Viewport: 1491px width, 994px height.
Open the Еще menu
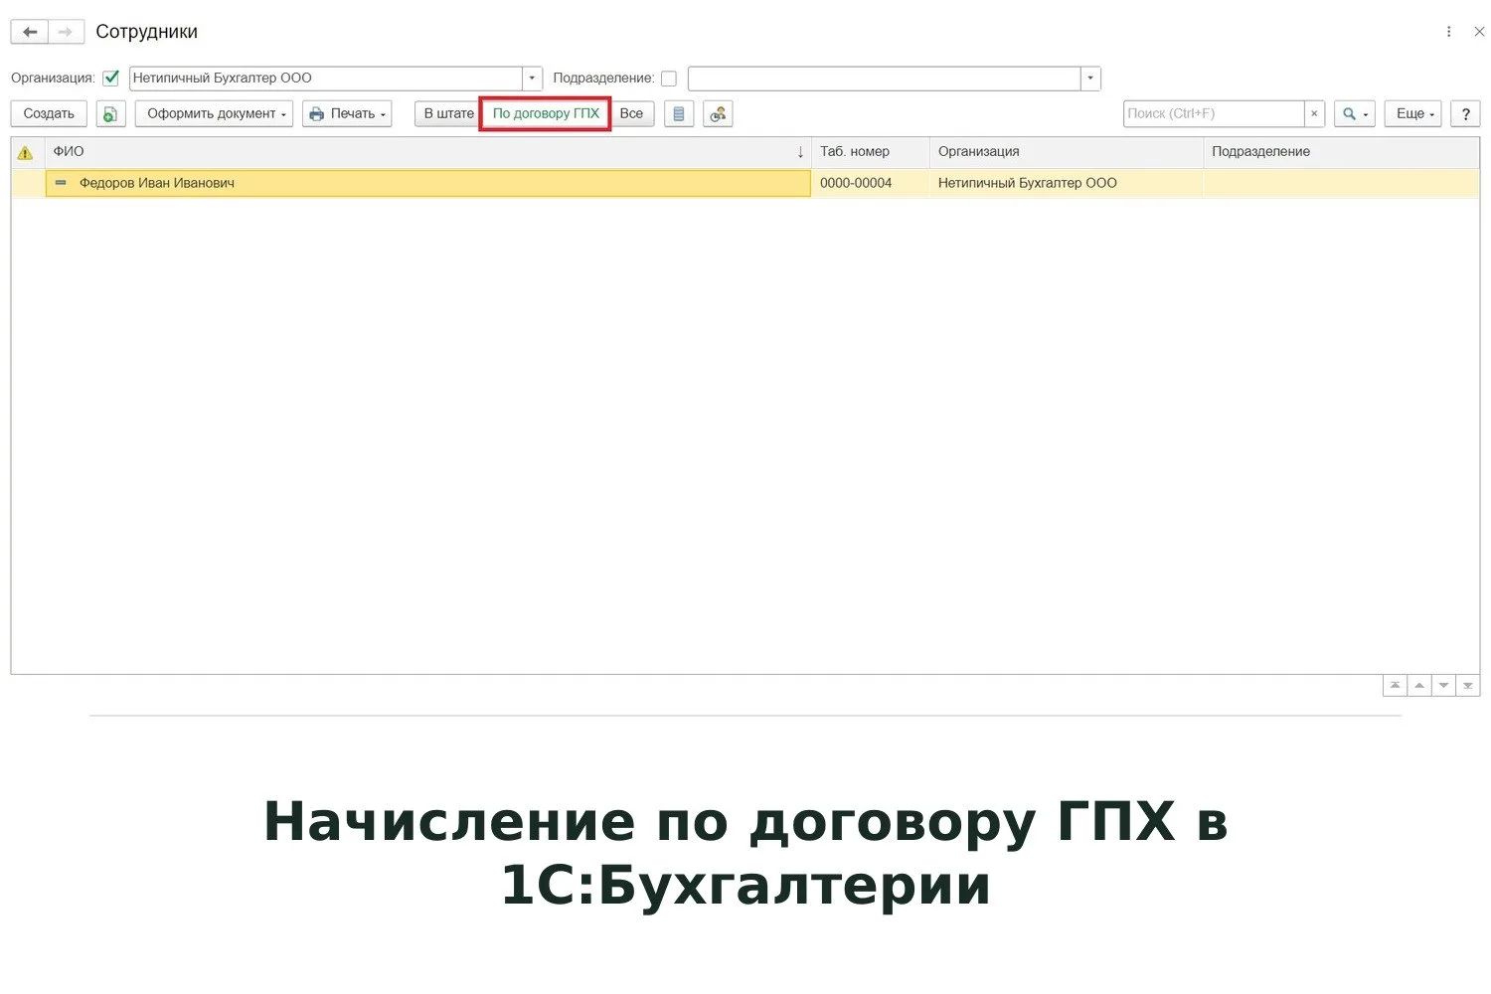(1413, 114)
